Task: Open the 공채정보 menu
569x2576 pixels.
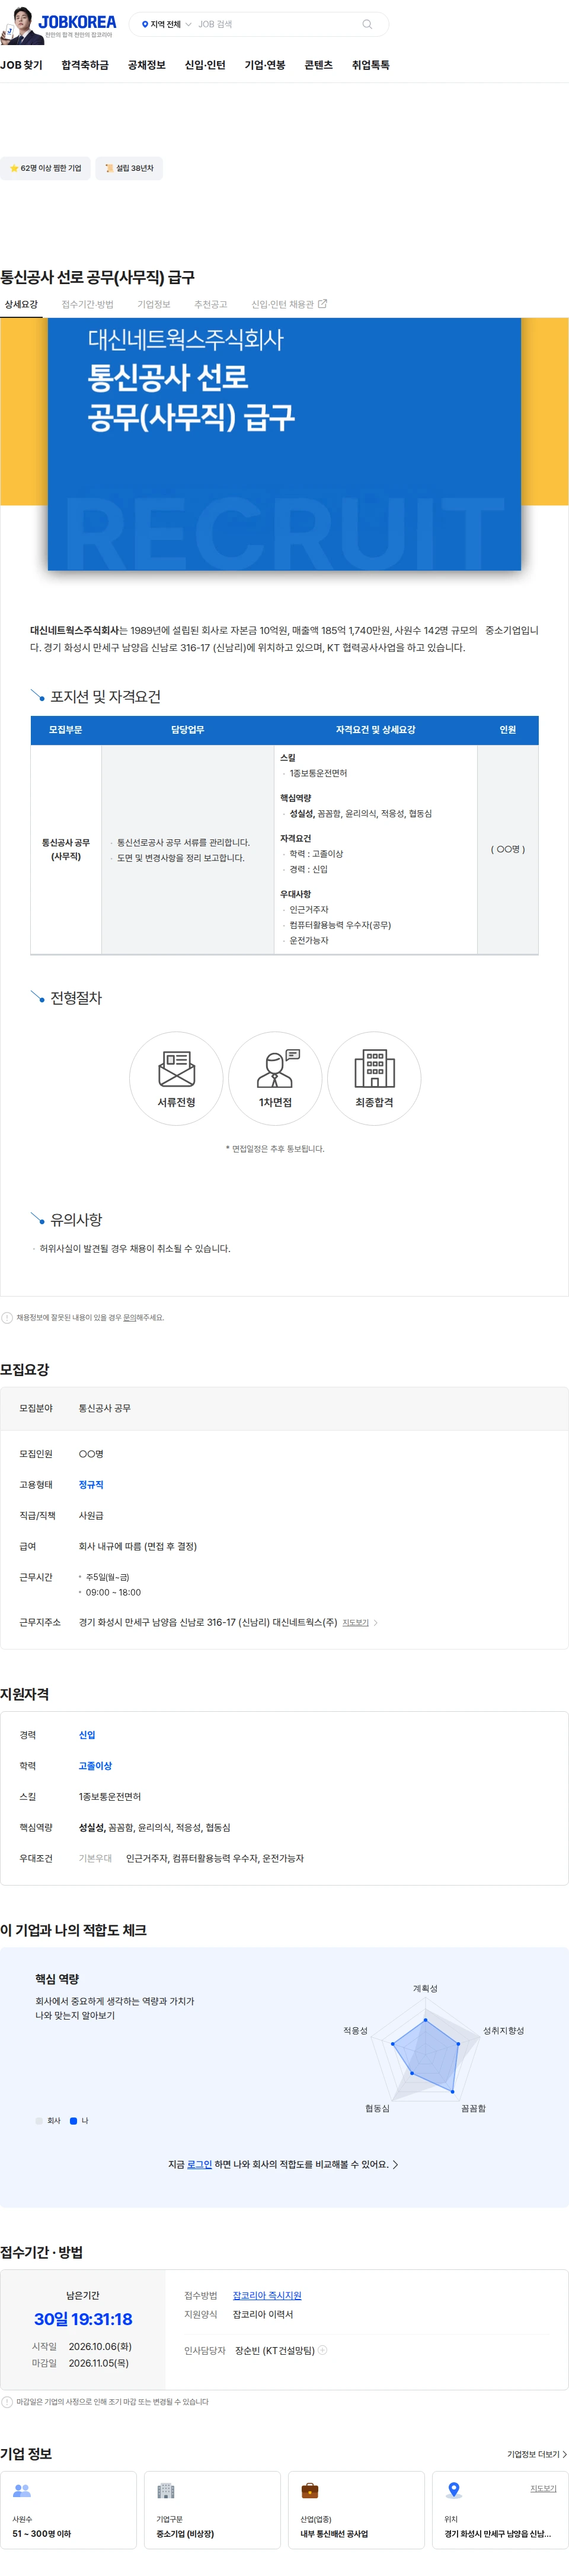Action: pyautogui.click(x=147, y=65)
